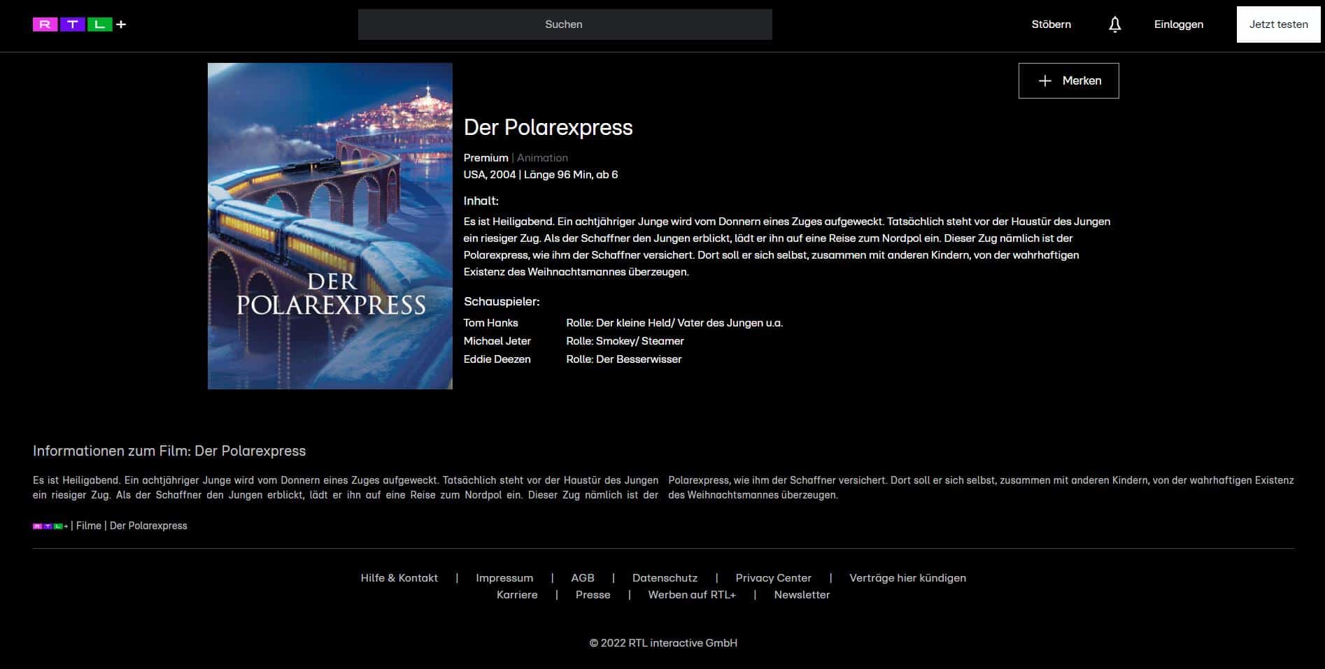Open the Newsletter footer link
1325x669 pixels.
[x=802, y=595]
